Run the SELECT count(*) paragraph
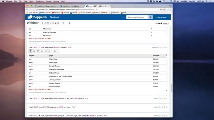Image resolution: width=214 pixels, height=120 pixels. 160,107
